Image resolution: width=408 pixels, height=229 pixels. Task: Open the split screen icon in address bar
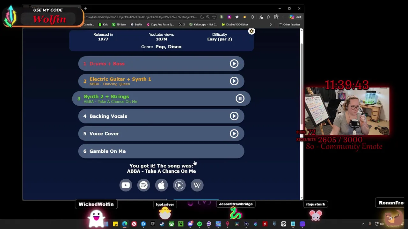tap(202, 17)
